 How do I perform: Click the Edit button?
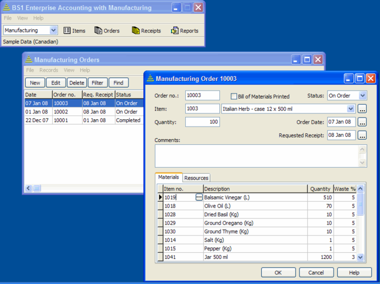coord(56,83)
